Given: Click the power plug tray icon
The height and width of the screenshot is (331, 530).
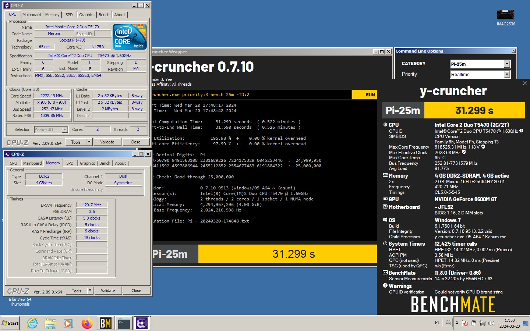Looking at the screenshot, I should (x=473, y=323).
